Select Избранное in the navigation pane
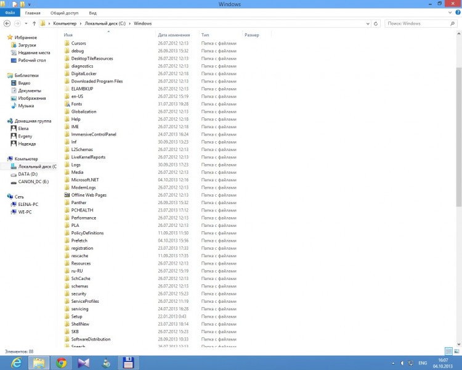Screen dimensions: 462x370 point(26,38)
